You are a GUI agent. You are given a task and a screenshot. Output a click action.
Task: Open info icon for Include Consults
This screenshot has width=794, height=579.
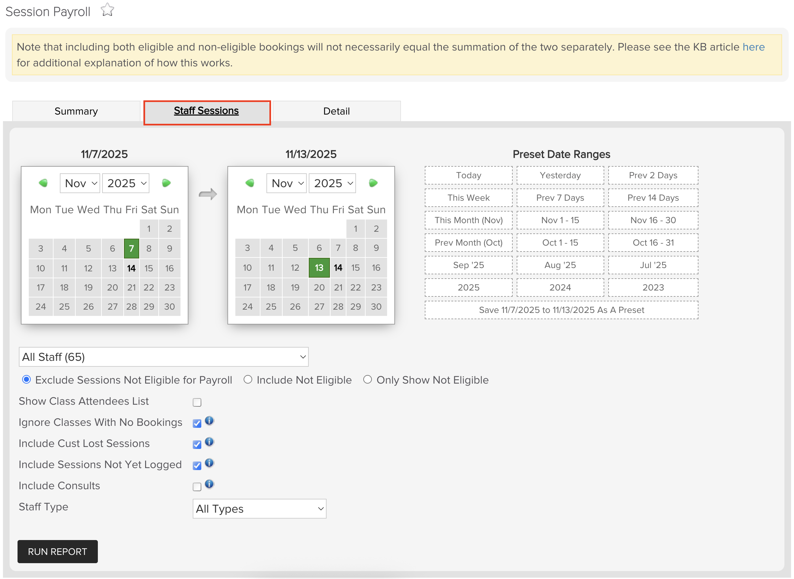[210, 484]
